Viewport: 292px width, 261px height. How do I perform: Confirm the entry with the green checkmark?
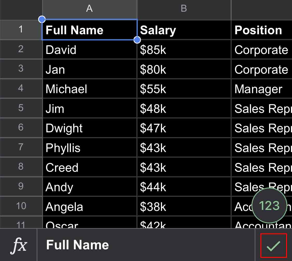tap(274, 245)
